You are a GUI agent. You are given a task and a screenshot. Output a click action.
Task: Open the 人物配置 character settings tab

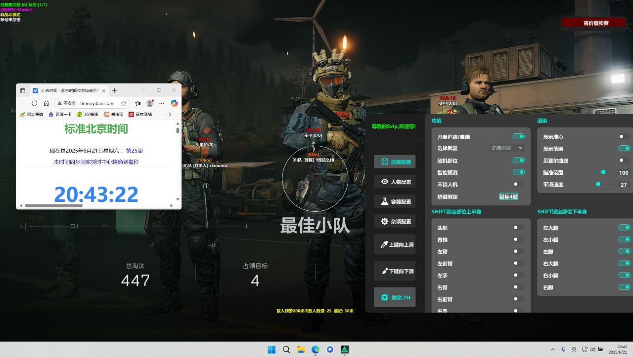click(395, 182)
